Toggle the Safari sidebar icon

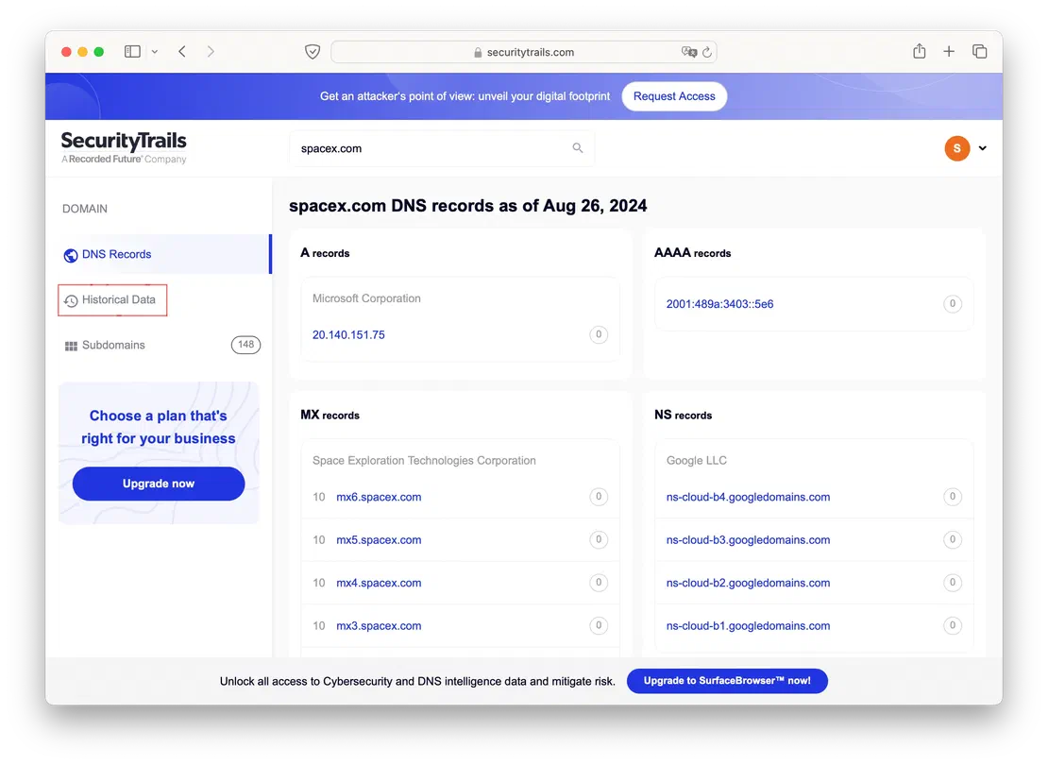coord(132,52)
